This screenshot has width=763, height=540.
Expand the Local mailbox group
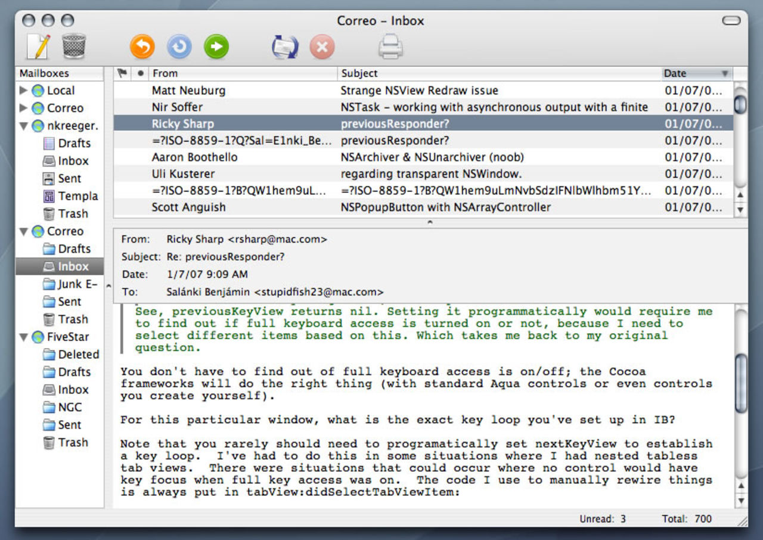tap(23, 90)
